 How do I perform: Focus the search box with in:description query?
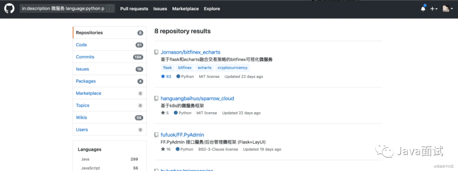[67, 9]
